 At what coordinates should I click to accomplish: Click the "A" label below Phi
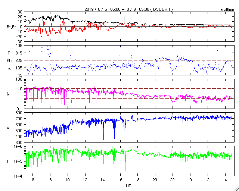[x=9, y=69]
